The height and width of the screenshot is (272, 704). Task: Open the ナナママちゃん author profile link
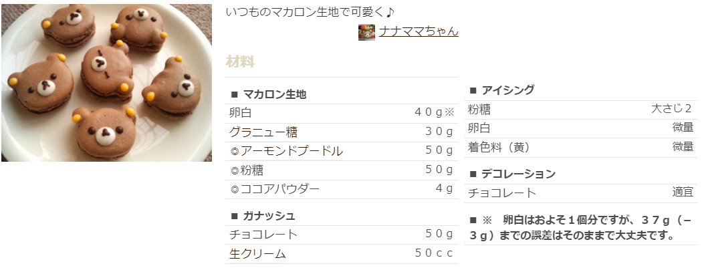(419, 31)
